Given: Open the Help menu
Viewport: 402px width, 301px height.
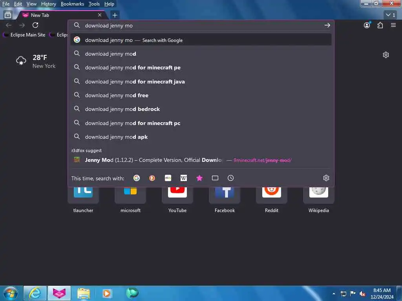Looking at the screenshot, I should coord(109,4).
